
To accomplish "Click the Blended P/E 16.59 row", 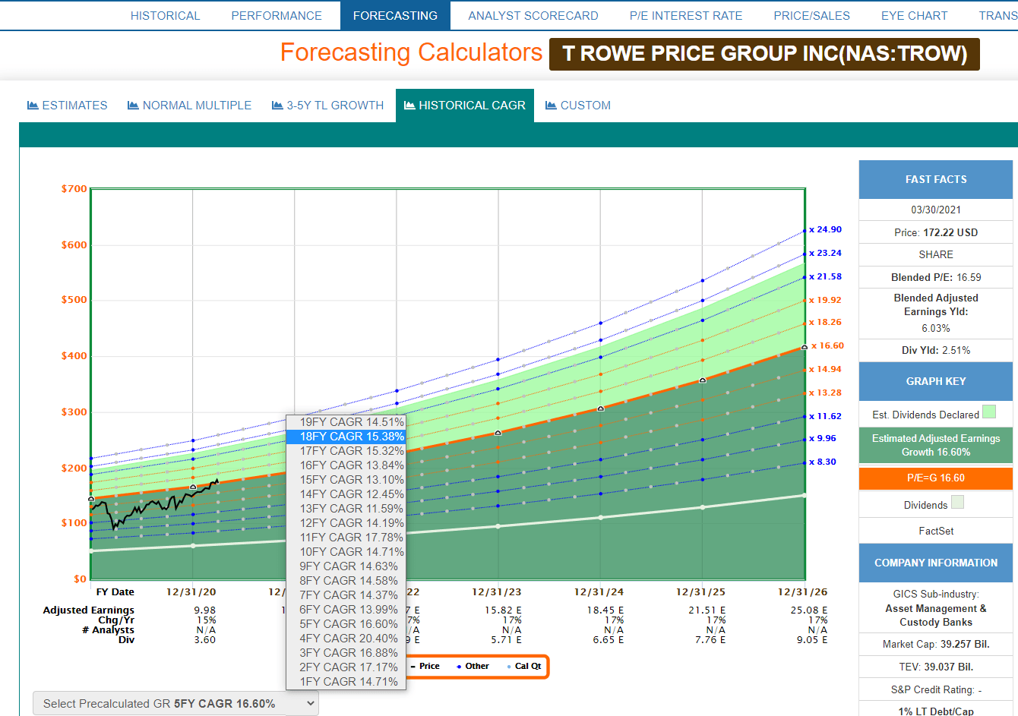I will [936, 278].
